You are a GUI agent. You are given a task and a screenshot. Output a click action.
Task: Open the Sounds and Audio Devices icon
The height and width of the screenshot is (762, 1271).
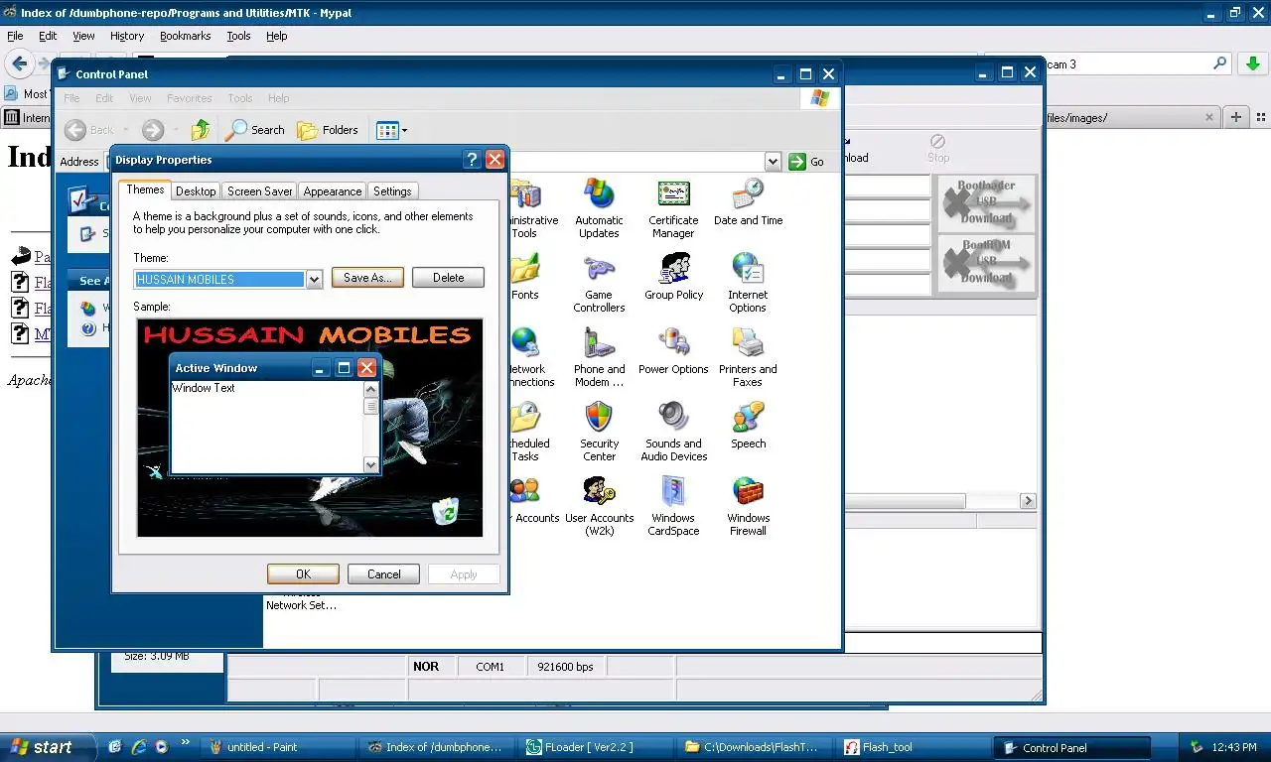click(x=673, y=432)
